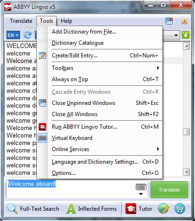This screenshot has height=221, width=195.
Task: Click the Create/Edit Entry notepad icon
Action: coord(42,55)
